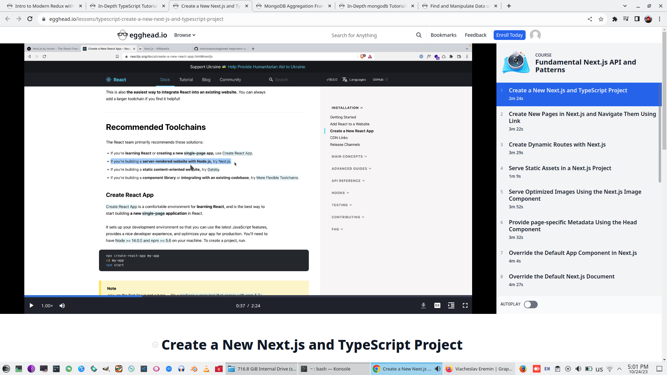Expand hidden system tray icons
Image resolution: width=667 pixels, height=375 pixels.
click(619, 369)
